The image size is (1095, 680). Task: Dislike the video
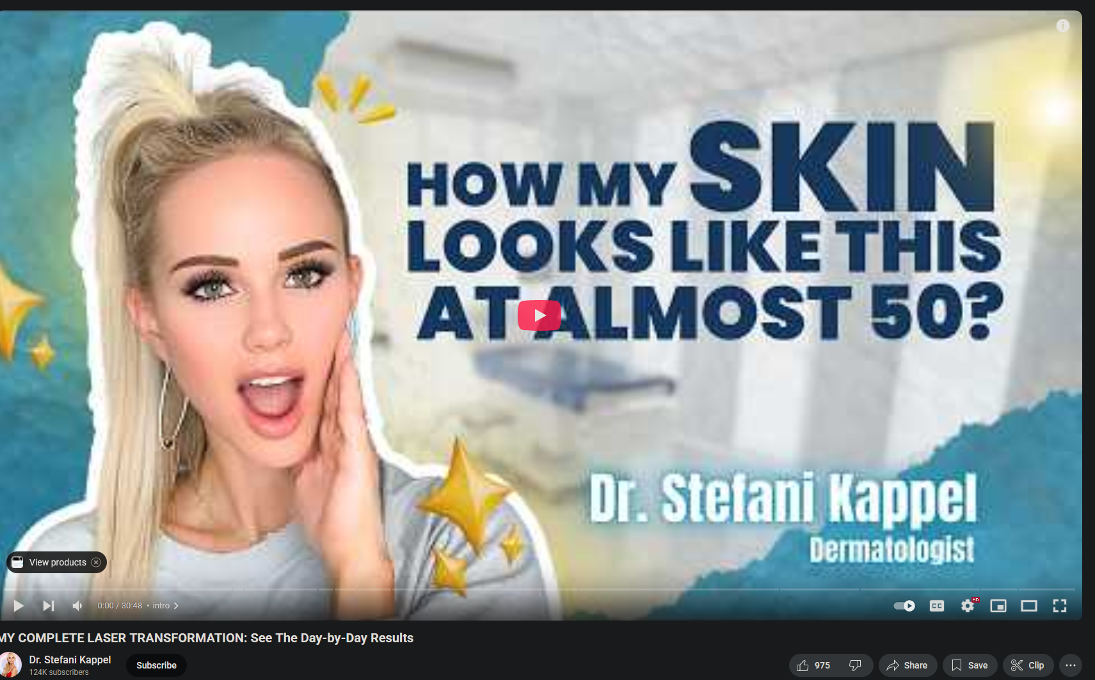pyautogui.click(x=855, y=665)
